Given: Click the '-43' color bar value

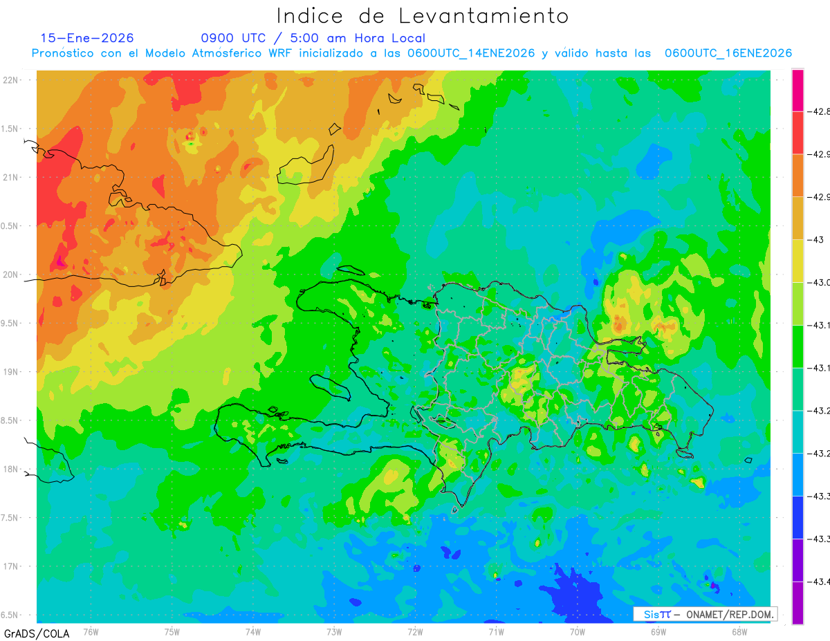Looking at the screenshot, I should tap(816, 239).
